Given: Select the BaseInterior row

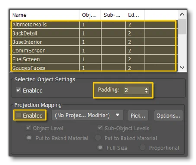Looking at the screenshot, I should [x=94, y=42].
